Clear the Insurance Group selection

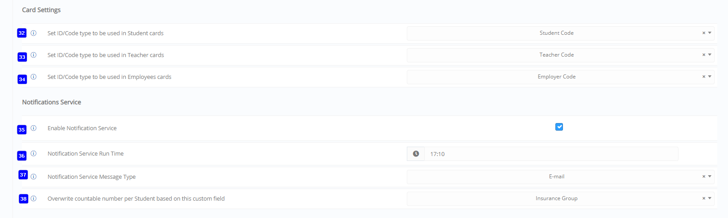[704, 198]
